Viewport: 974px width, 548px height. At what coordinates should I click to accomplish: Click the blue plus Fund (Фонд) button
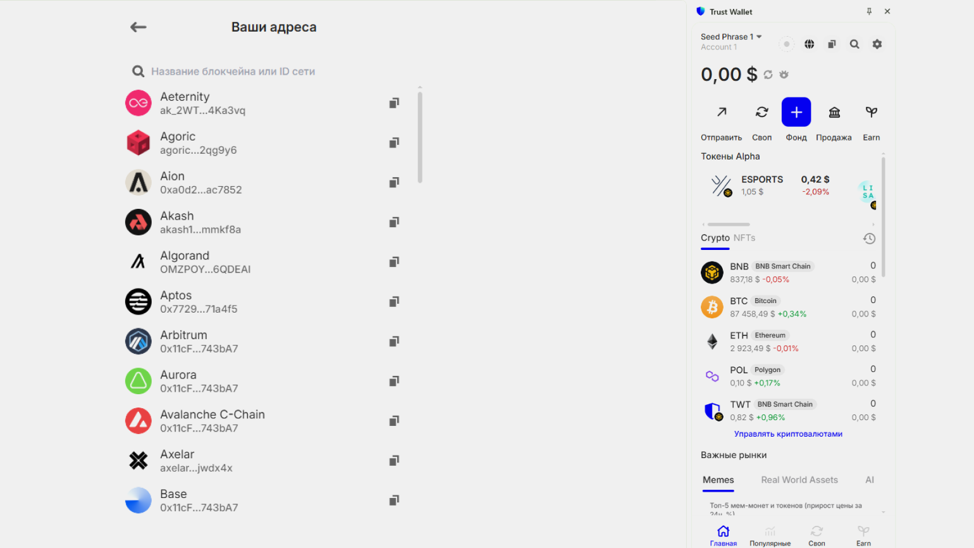[x=796, y=113]
